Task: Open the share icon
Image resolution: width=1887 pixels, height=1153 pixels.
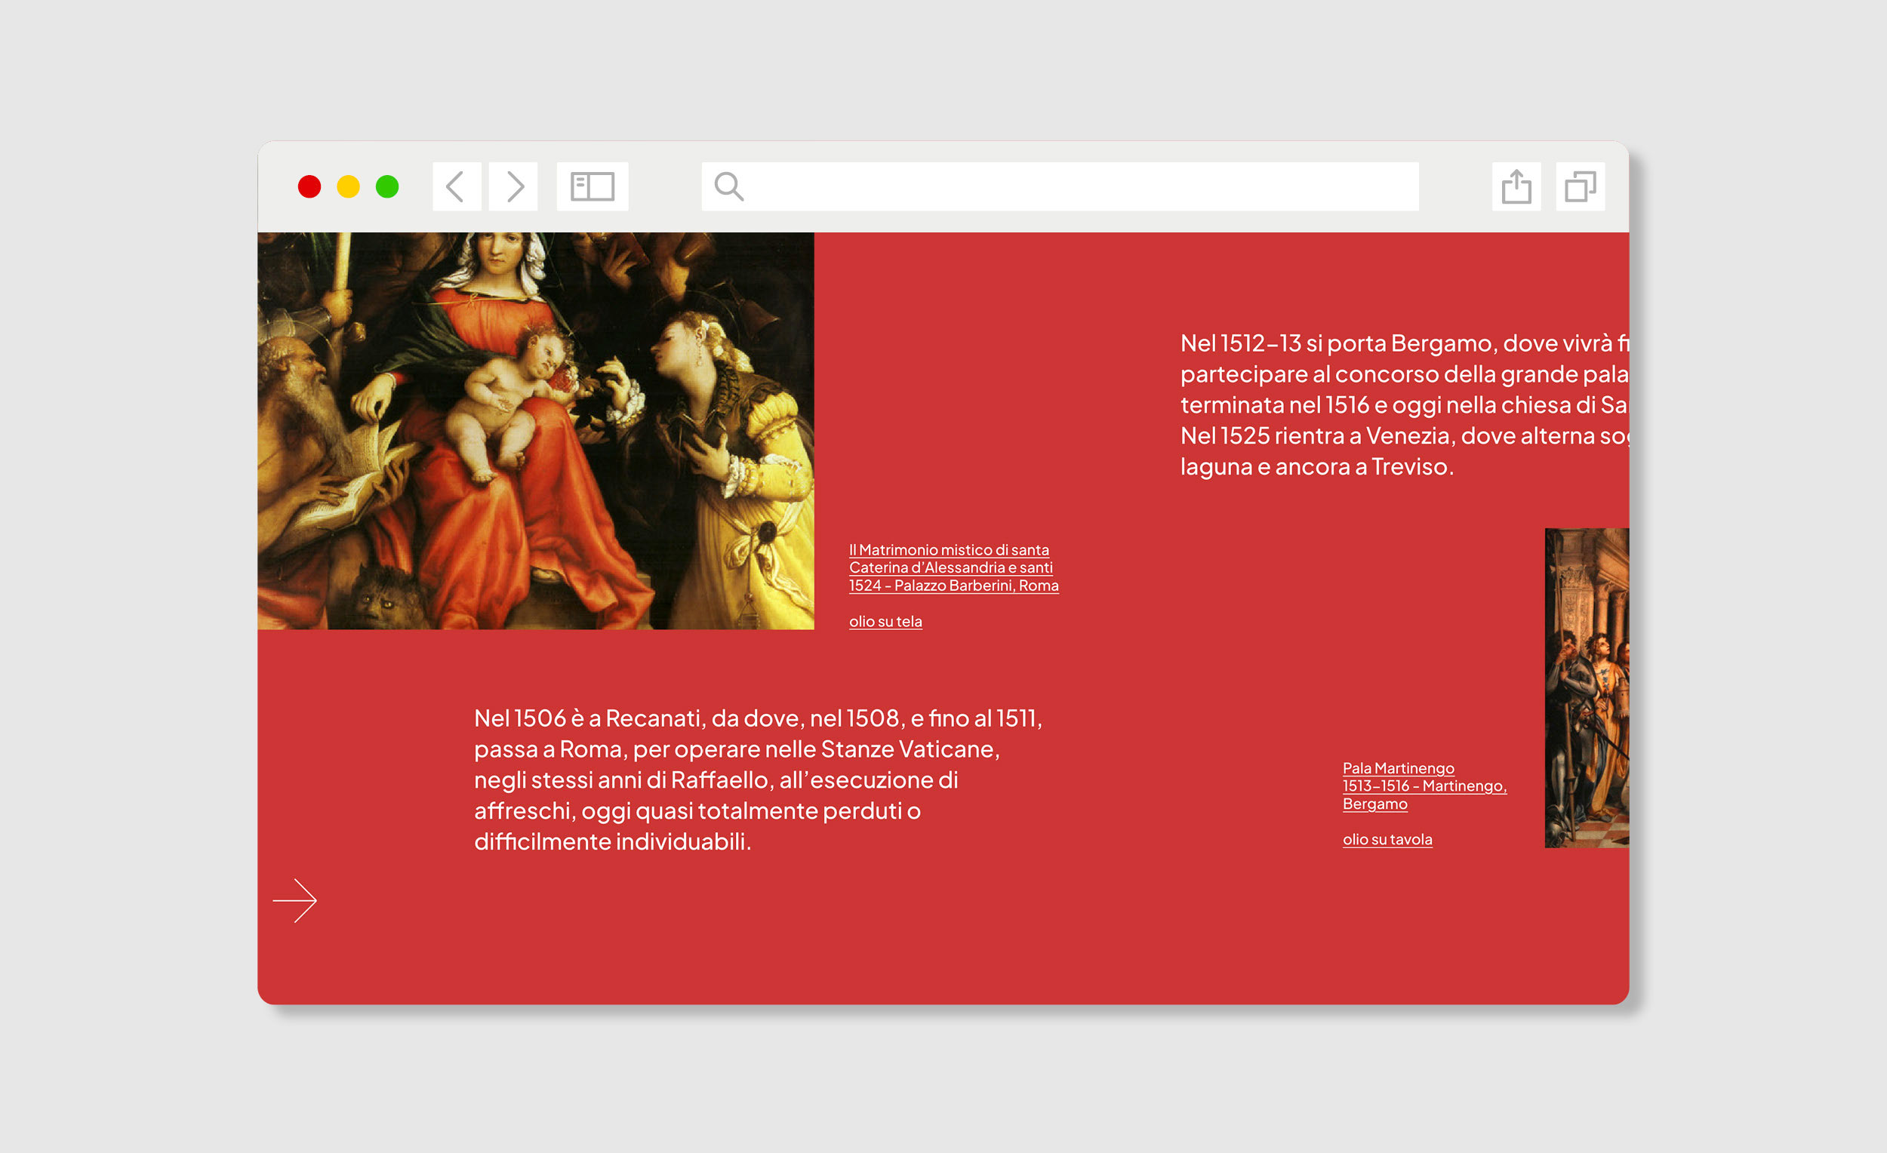Action: pos(1516,186)
